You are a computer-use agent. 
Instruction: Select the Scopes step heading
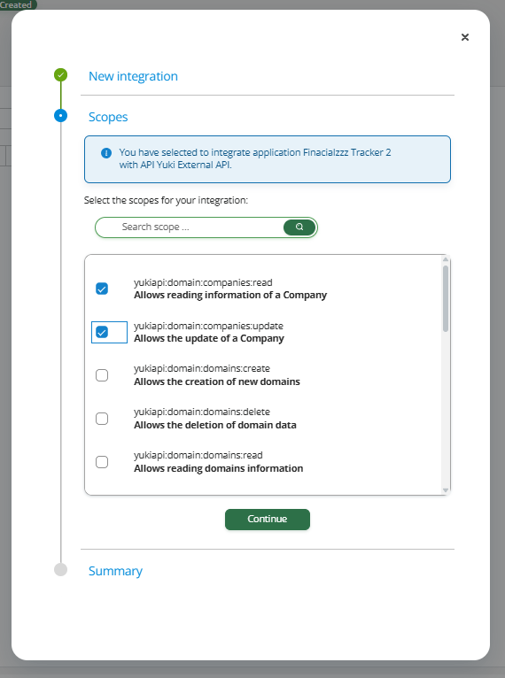pos(108,117)
